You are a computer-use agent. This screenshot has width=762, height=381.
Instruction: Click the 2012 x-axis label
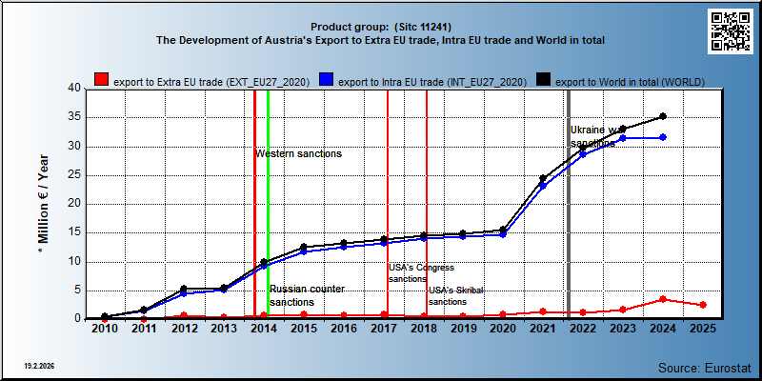(x=184, y=329)
